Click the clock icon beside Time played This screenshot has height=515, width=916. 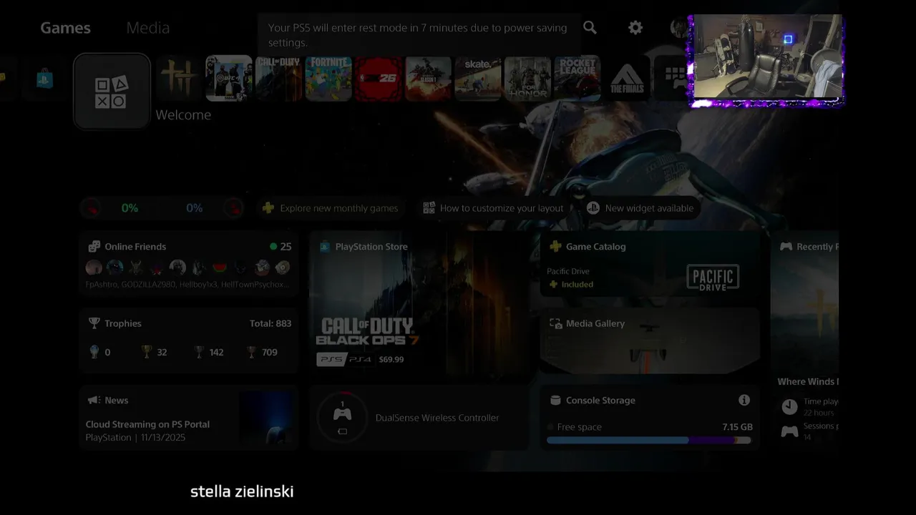[789, 407]
